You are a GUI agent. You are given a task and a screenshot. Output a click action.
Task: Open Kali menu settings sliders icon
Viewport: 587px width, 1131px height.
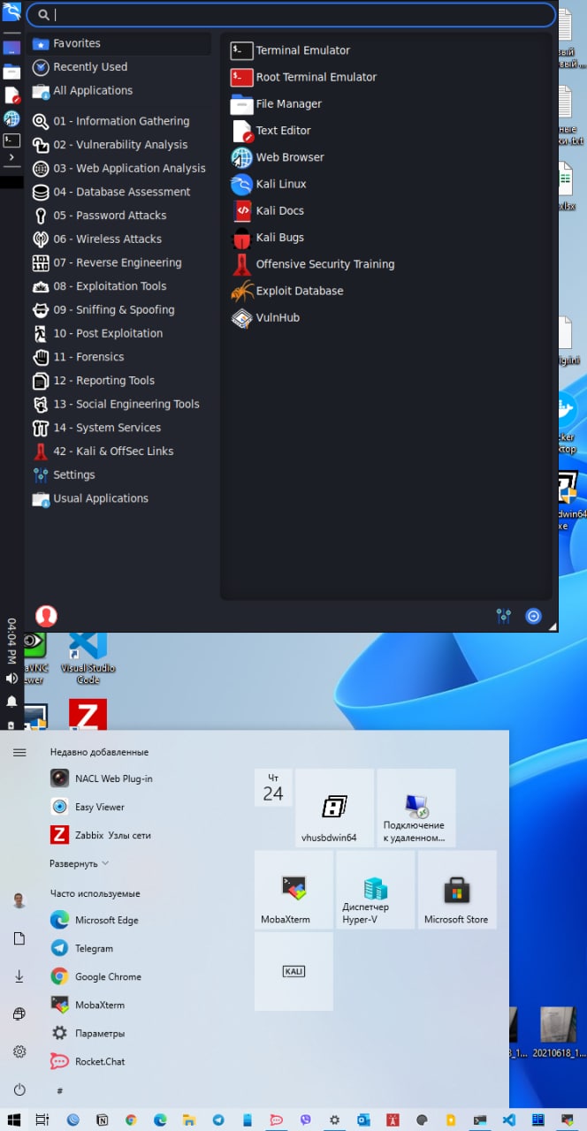[504, 617]
